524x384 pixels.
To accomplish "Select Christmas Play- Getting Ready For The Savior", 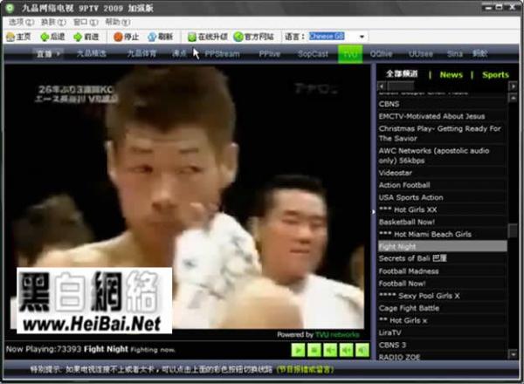I will coord(442,134).
